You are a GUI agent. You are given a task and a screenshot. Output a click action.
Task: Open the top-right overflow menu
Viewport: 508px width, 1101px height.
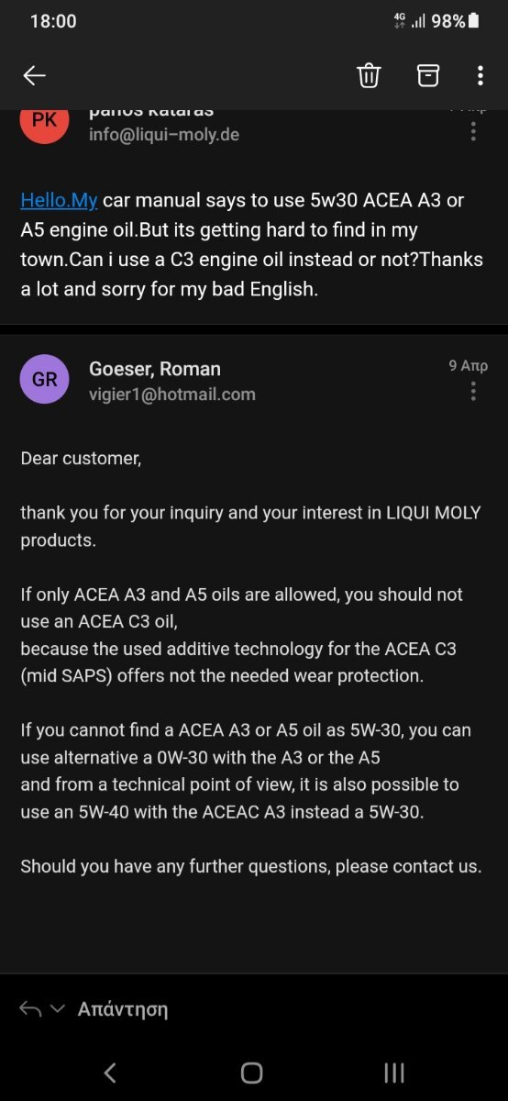pyautogui.click(x=480, y=76)
